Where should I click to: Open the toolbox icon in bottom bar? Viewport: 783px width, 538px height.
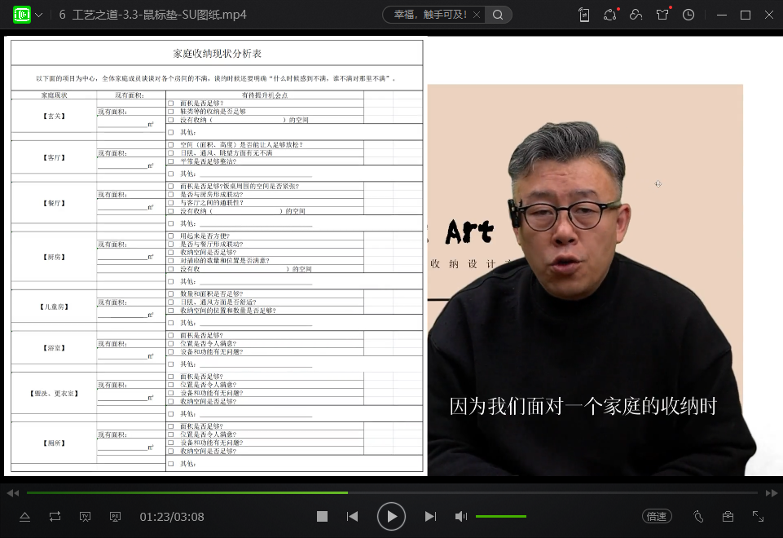tap(728, 516)
